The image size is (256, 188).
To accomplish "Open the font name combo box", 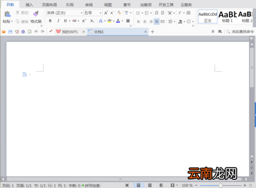I will (65, 13).
